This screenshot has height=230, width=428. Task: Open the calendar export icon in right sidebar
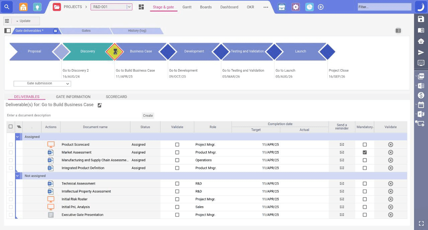tap(421, 105)
